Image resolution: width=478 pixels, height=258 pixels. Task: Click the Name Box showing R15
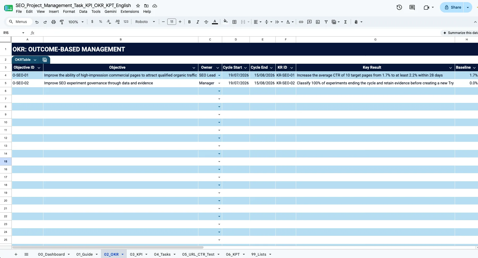(14, 33)
